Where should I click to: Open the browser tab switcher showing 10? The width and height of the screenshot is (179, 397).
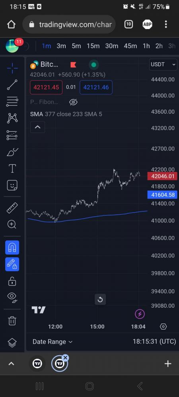129,24
